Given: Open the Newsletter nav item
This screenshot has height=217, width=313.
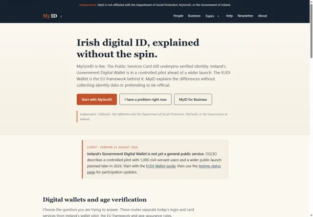Looking at the screenshot, I should click(245, 16).
